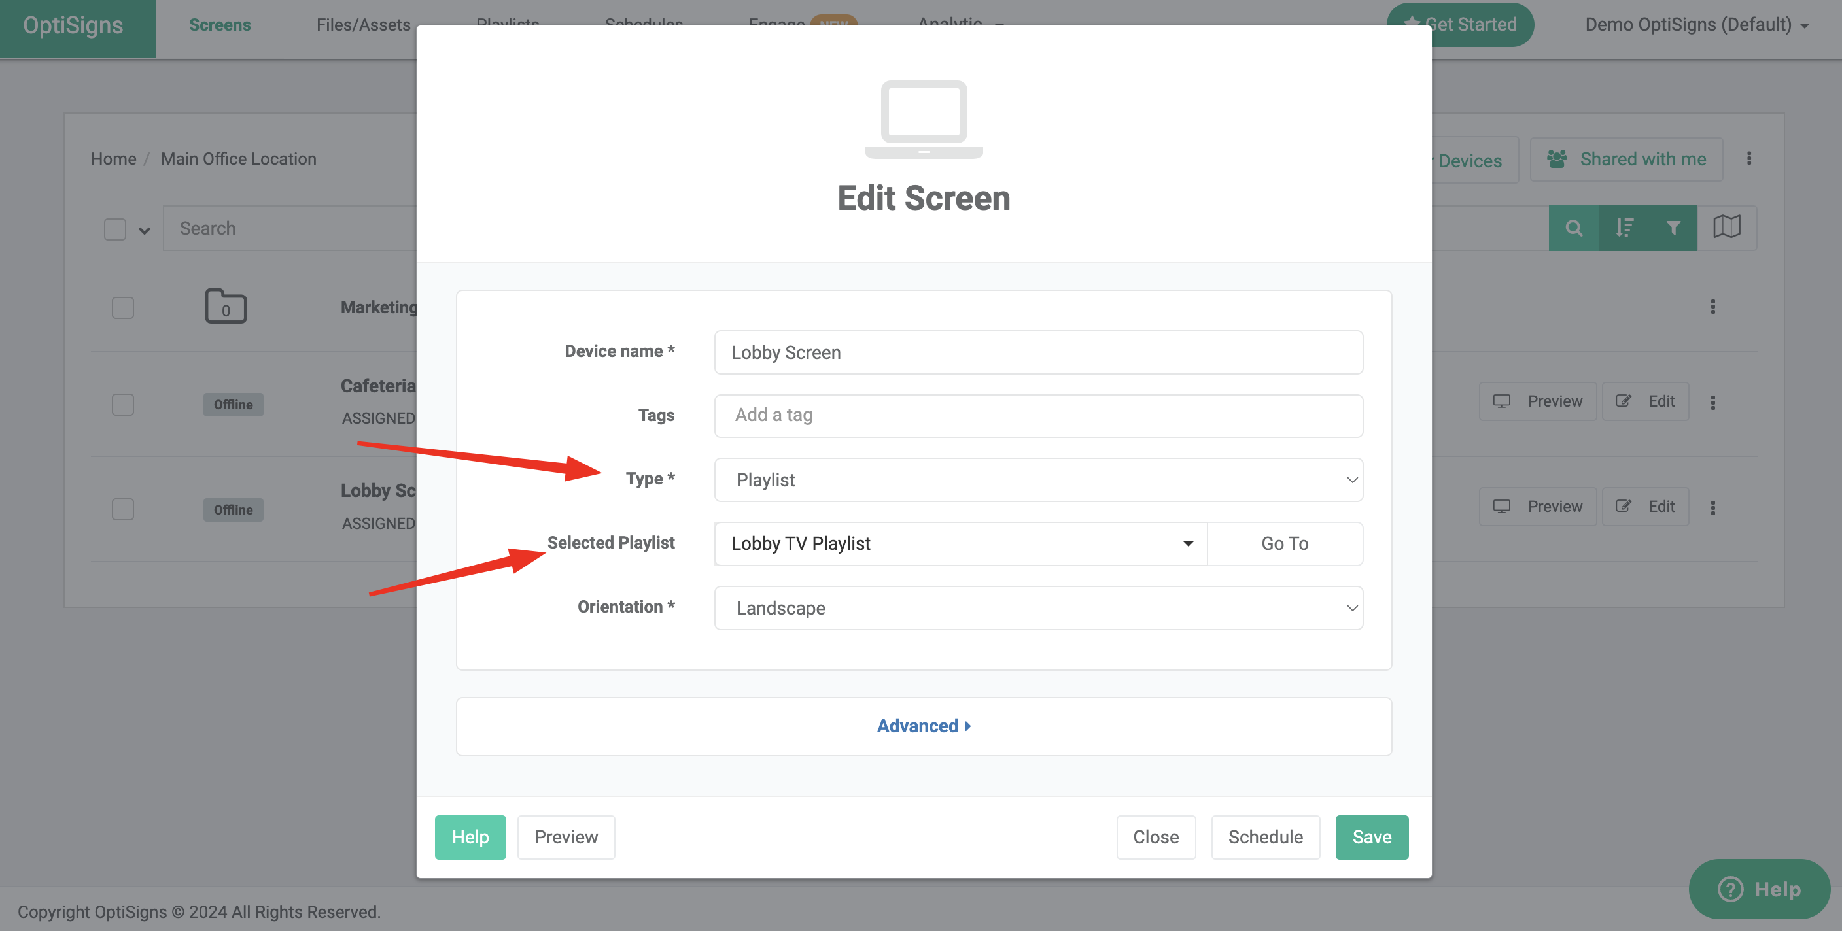Viewport: 1842px width, 931px height.
Task: Expand the Advanced section link
Action: click(x=923, y=725)
